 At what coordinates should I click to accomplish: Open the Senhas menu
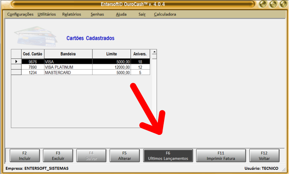(97, 14)
